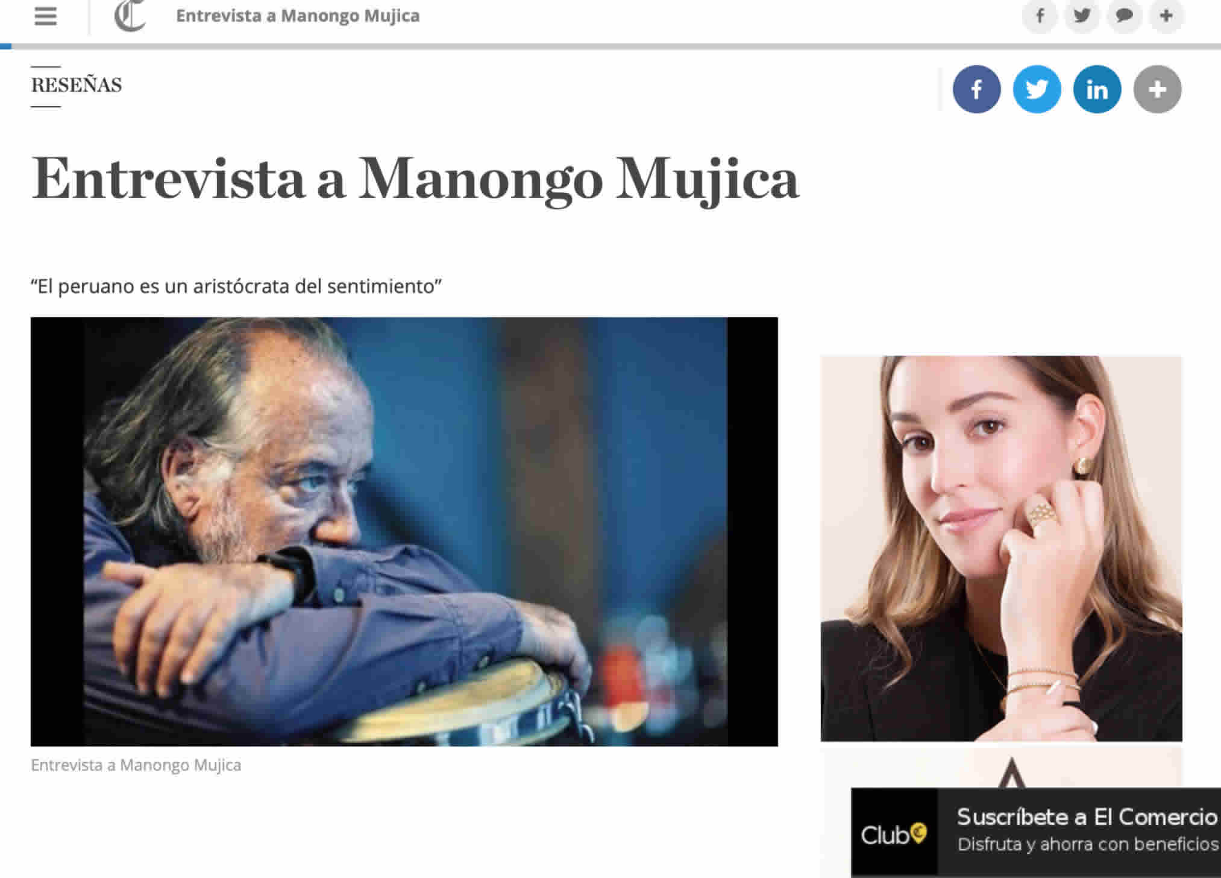The image size is (1221, 878).
Task: Click the jewelry advertisement with woman
Action: tap(1001, 549)
